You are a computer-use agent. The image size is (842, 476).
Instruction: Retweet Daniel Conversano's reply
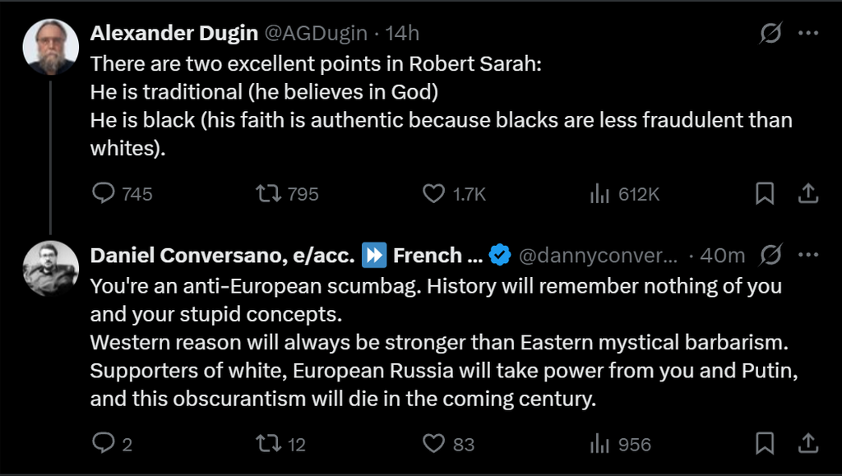pos(266,444)
